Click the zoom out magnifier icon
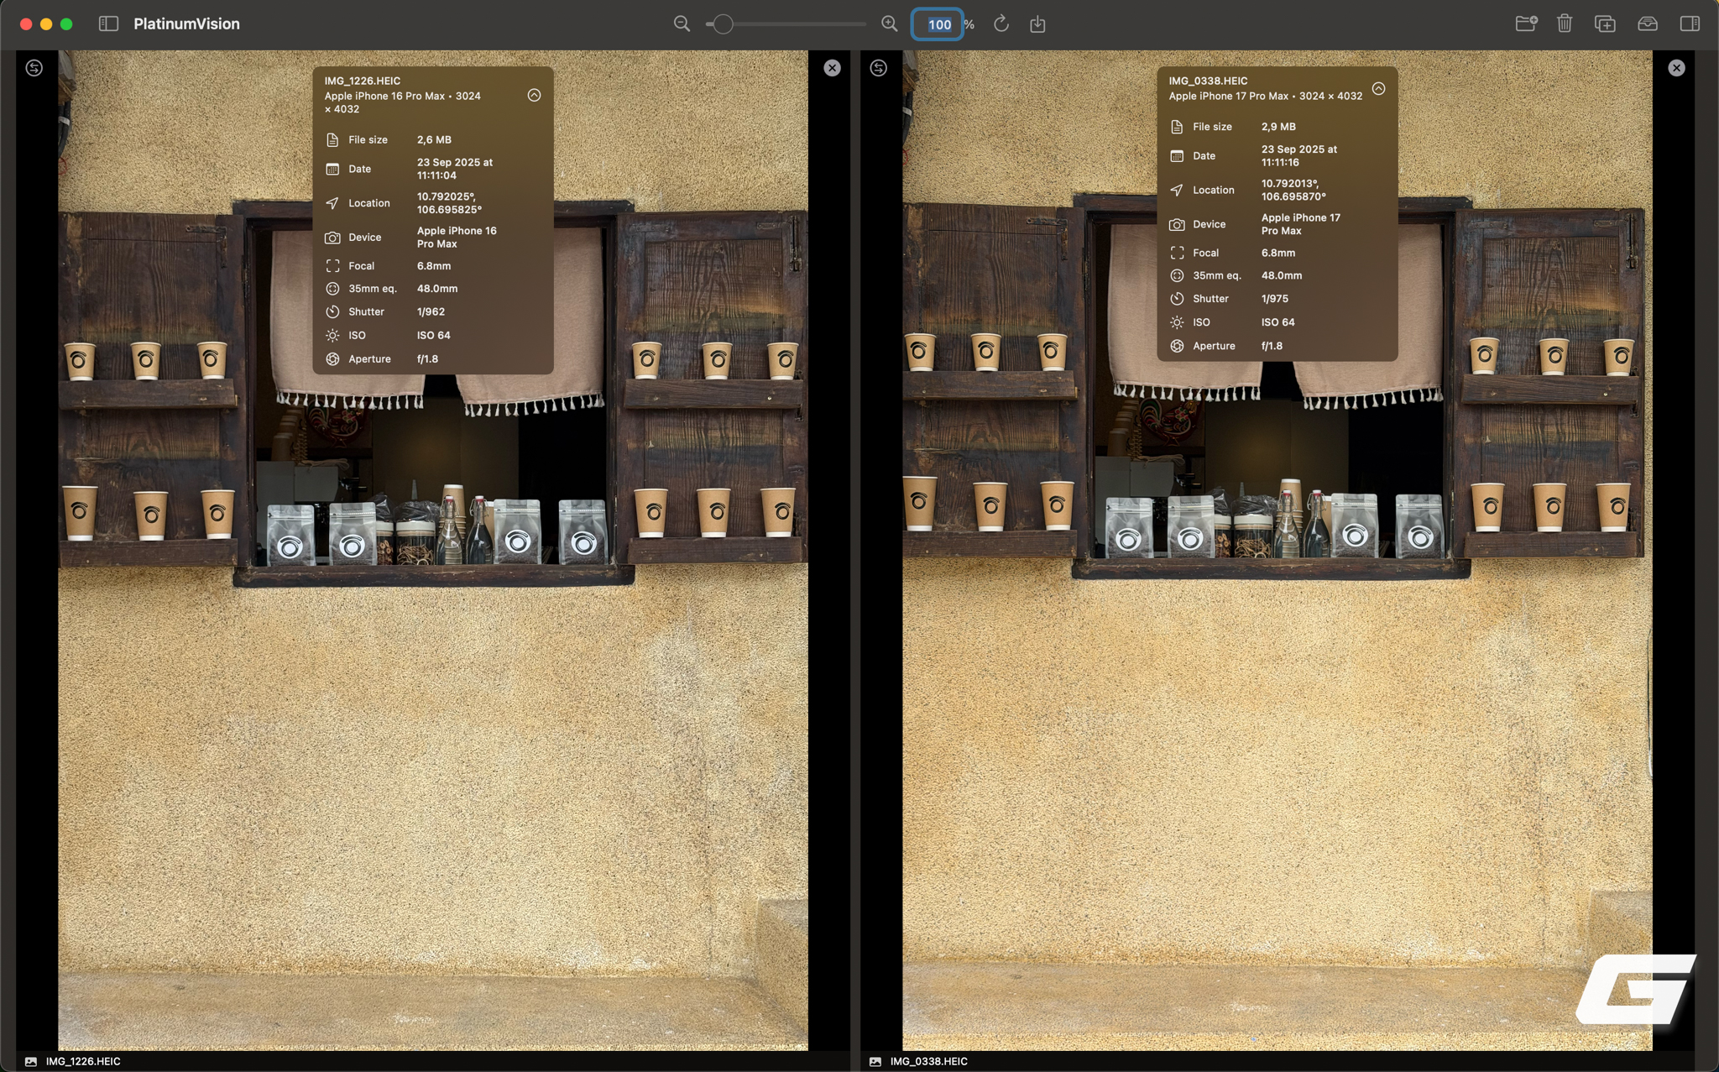This screenshot has width=1719, height=1072. click(682, 24)
